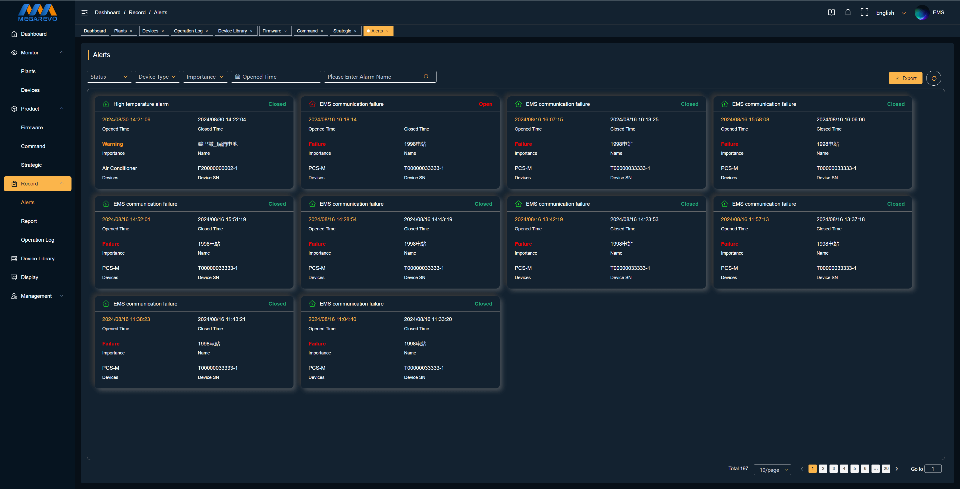Click the EMS user avatar
The image size is (960, 489).
[x=921, y=13]
